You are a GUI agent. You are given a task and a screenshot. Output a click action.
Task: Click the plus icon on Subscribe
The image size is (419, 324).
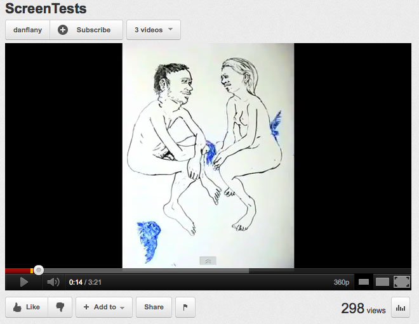[x=63, y=30]
